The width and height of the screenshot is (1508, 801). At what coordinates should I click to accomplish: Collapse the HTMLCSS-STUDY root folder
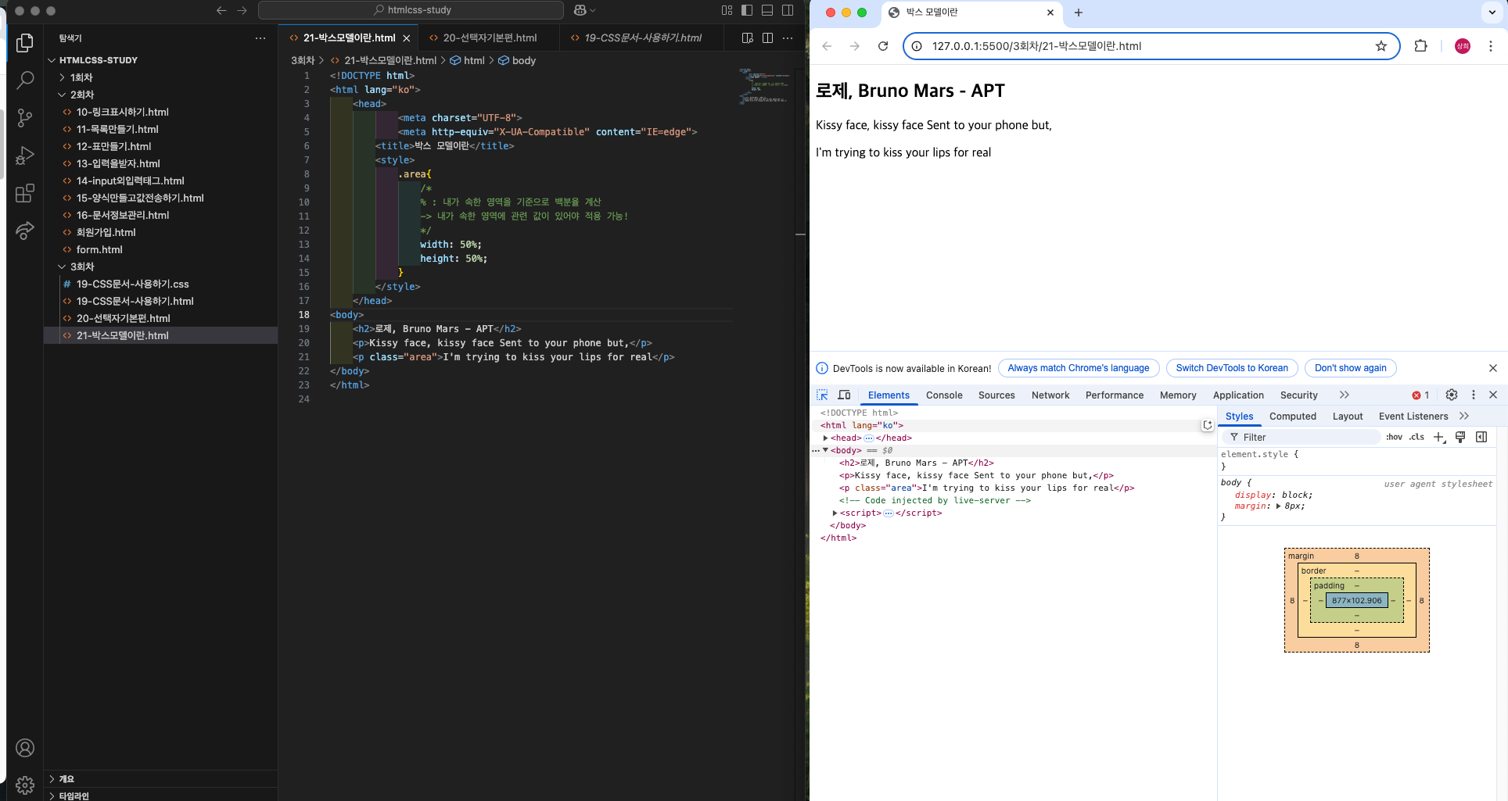(x=99, y=60)
